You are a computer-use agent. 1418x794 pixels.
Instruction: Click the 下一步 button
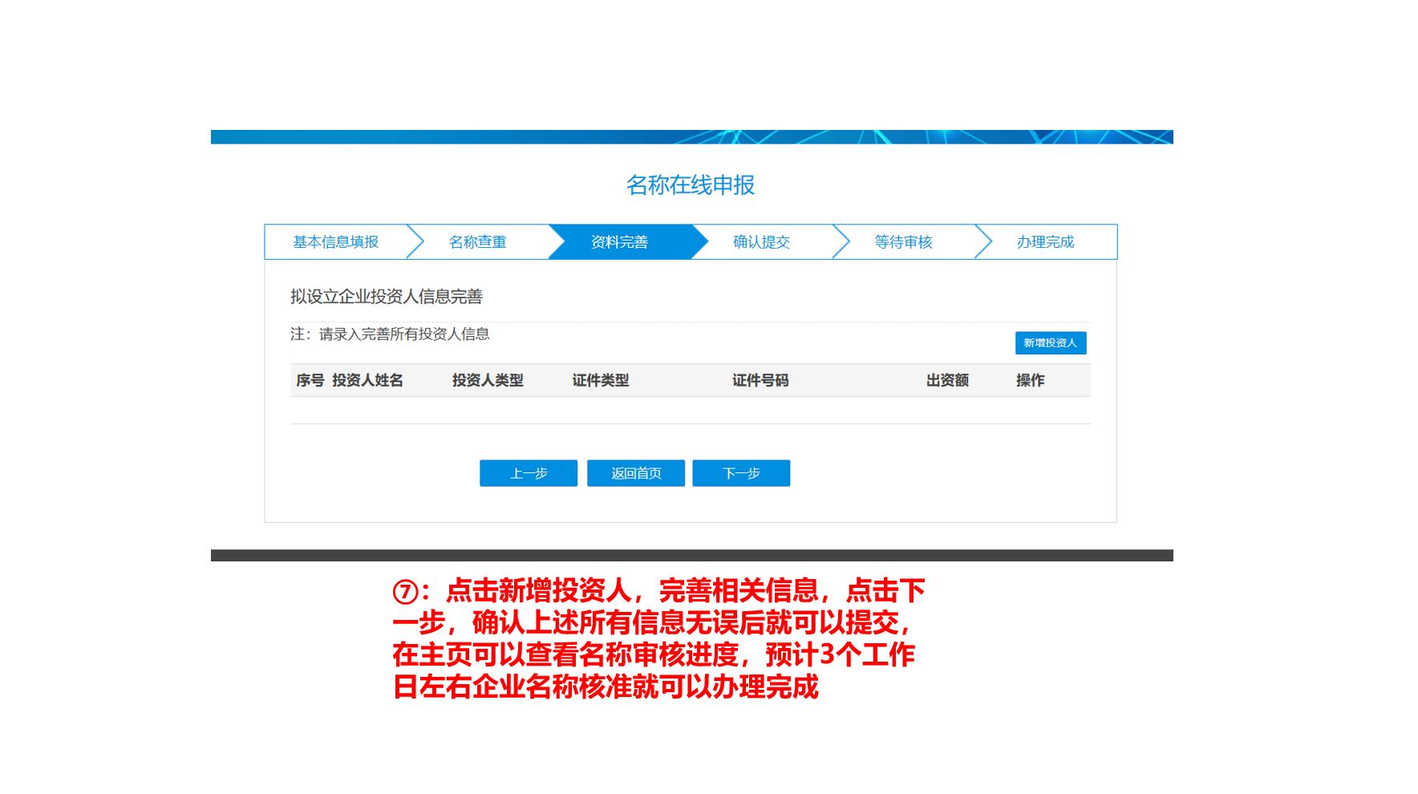pos(741,473)
